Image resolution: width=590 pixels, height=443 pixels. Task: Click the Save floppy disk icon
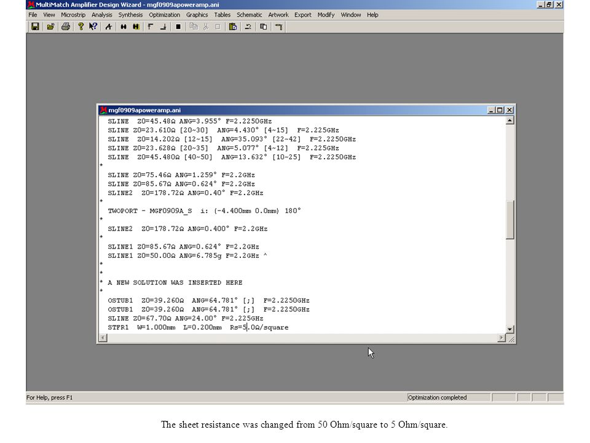[36, 26]
